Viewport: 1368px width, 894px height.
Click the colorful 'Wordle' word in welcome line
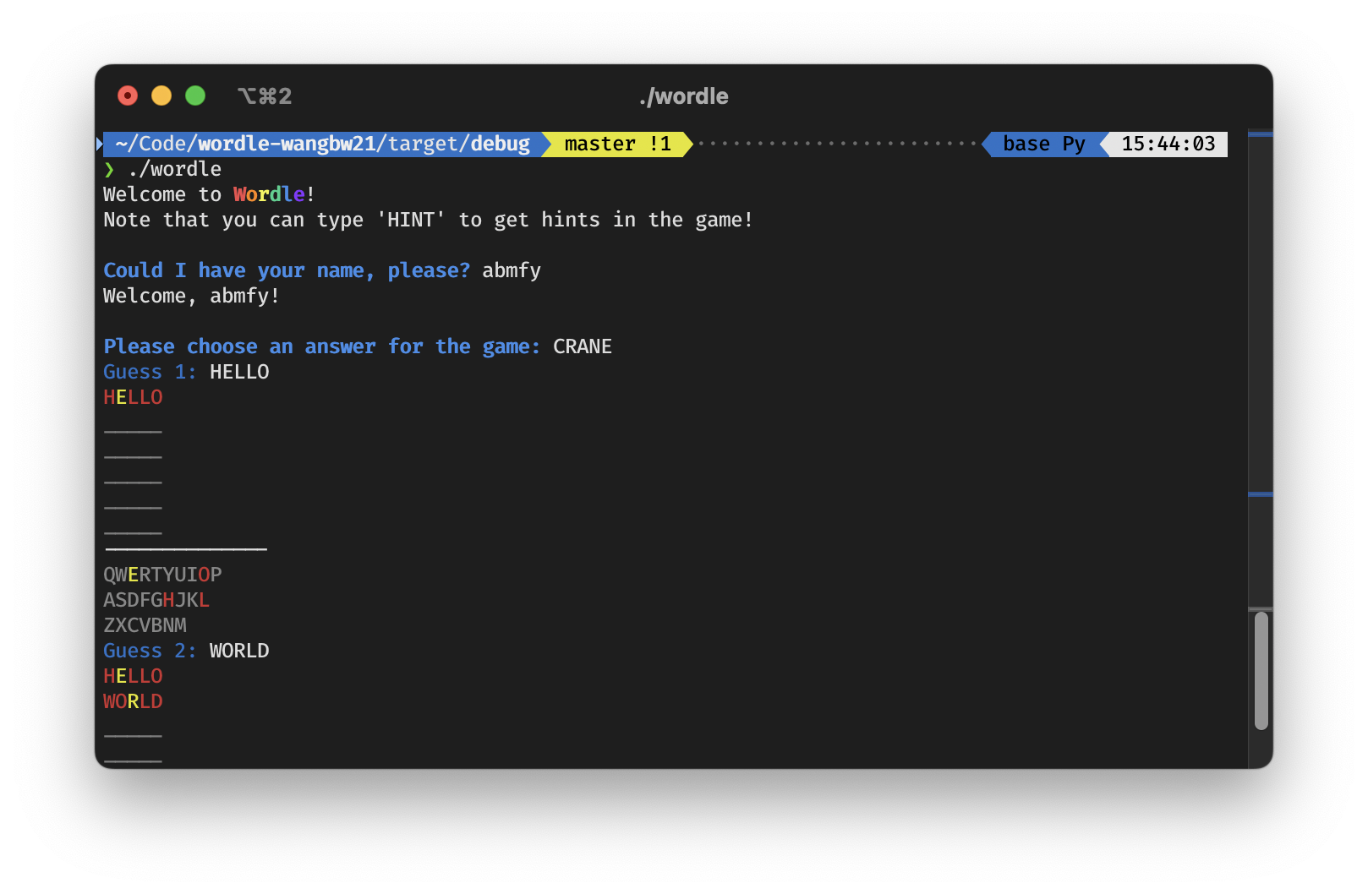269,194
